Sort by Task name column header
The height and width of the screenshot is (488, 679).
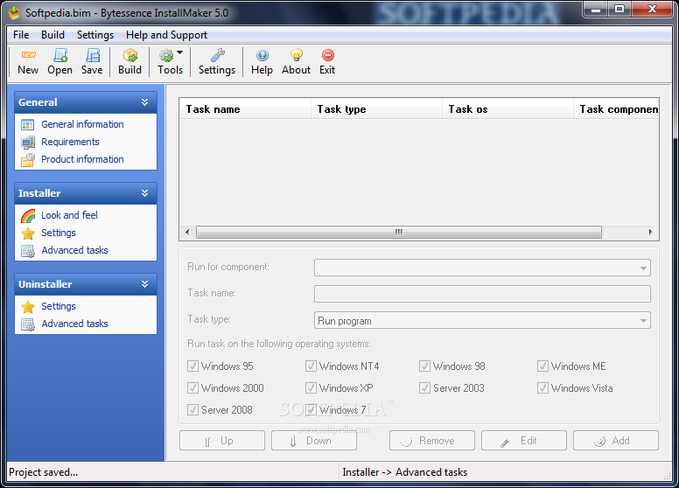246,109
